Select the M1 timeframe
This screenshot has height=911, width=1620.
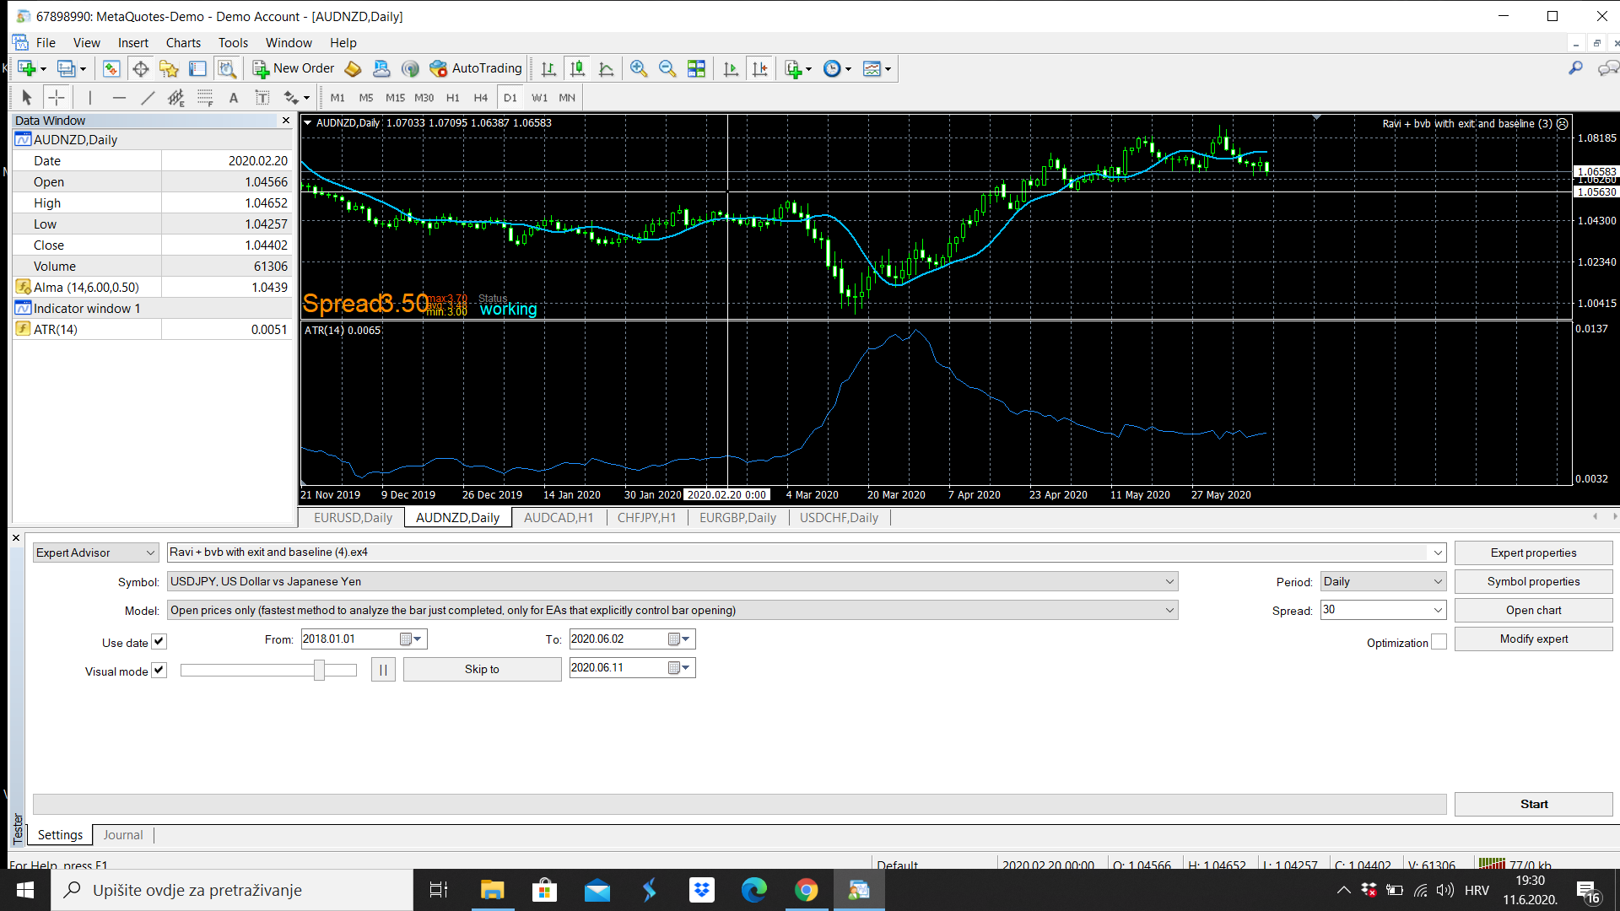click(x=337, y=98)
